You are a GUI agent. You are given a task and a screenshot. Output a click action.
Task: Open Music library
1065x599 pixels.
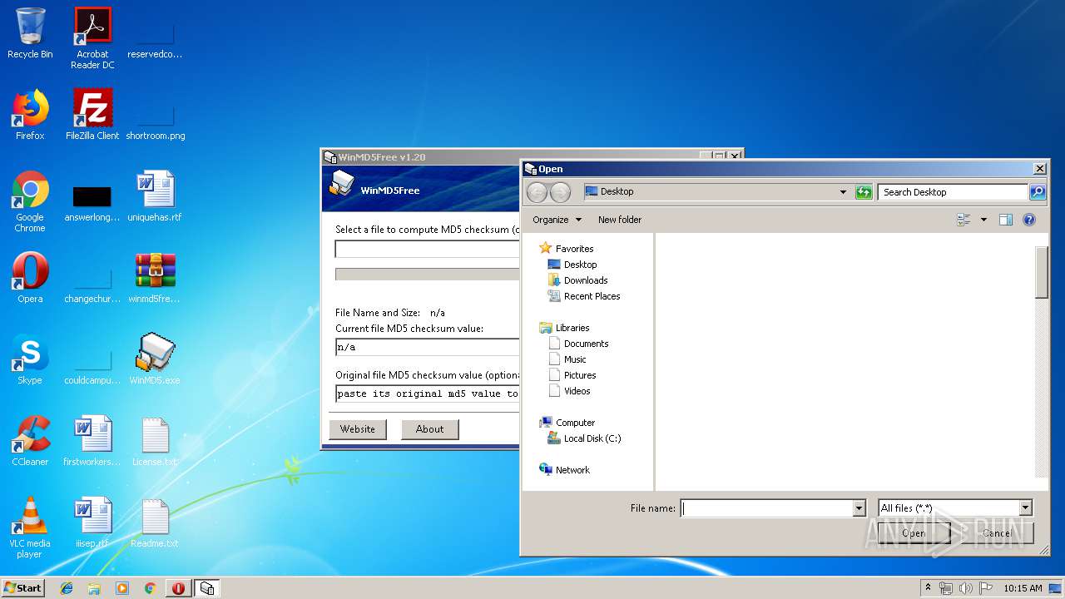[575, 359]
